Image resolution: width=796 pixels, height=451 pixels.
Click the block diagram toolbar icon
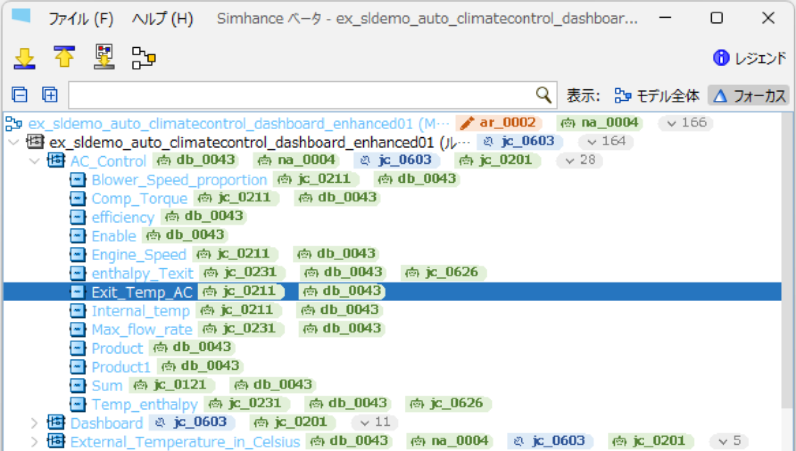coord(144,58)
